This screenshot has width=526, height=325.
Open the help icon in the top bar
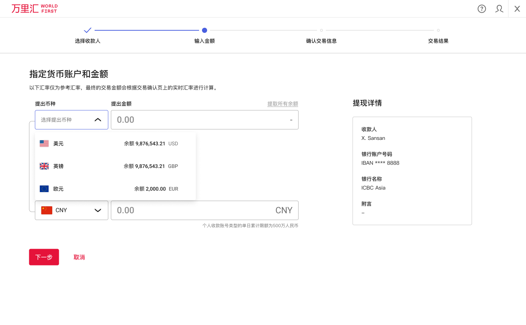(481, 9)
